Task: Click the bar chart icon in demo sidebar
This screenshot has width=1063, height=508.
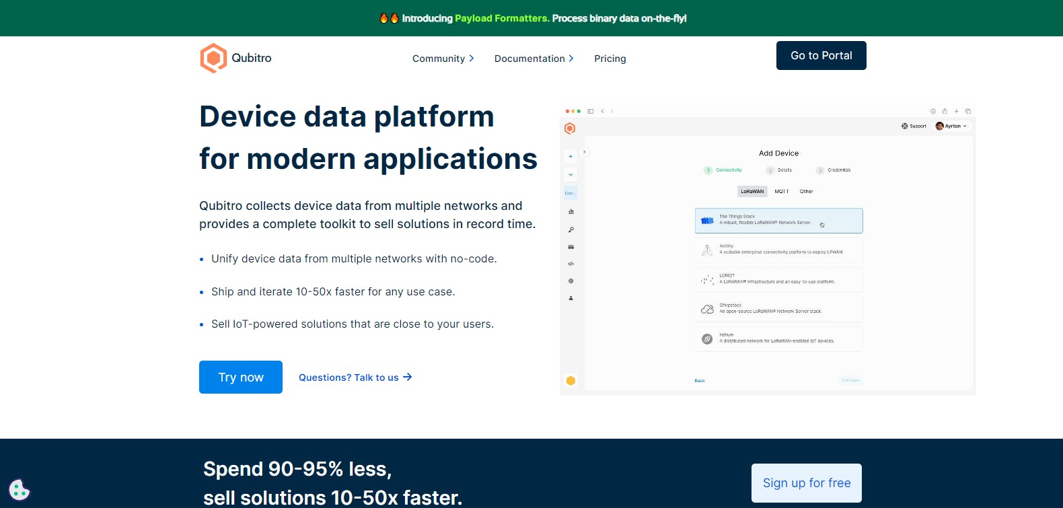Action: coord(571,211)
